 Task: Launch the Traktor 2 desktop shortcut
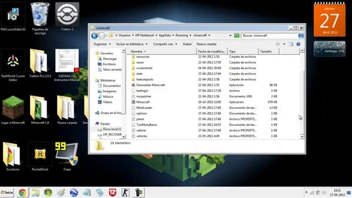67,17
